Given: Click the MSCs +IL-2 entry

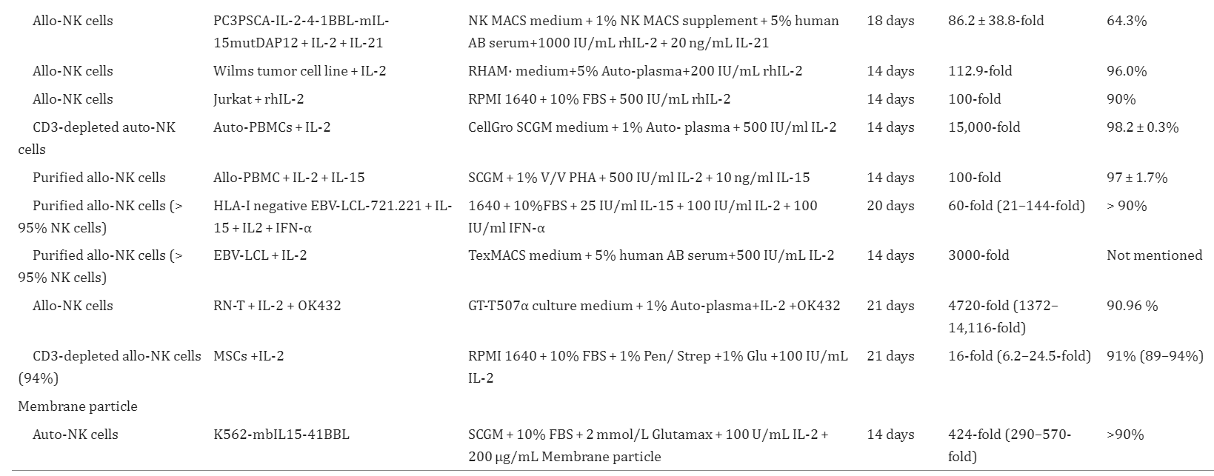Looking at the screenshot, I should click(249, 356).
